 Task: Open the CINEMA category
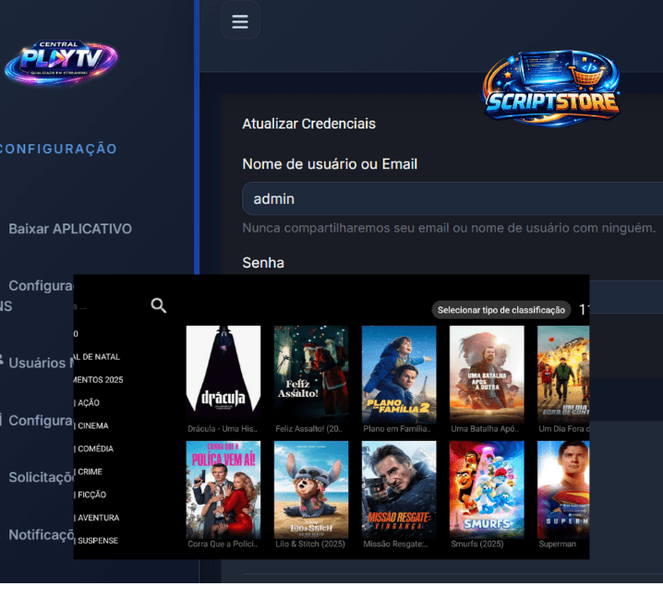pyautogui.click(x=93, y=426)
